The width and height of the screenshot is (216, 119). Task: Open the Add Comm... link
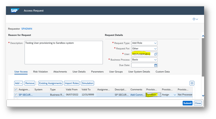[137, 95]
